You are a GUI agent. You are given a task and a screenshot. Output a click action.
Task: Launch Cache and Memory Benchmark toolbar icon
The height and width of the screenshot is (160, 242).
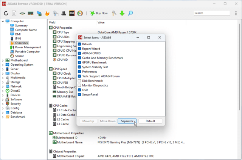point(31,14)
